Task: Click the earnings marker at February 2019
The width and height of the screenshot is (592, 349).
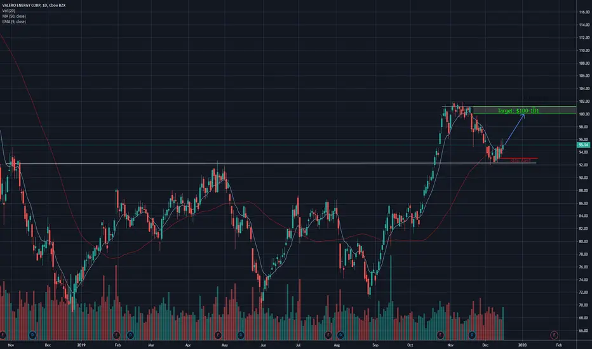Action: pos(116,335)
